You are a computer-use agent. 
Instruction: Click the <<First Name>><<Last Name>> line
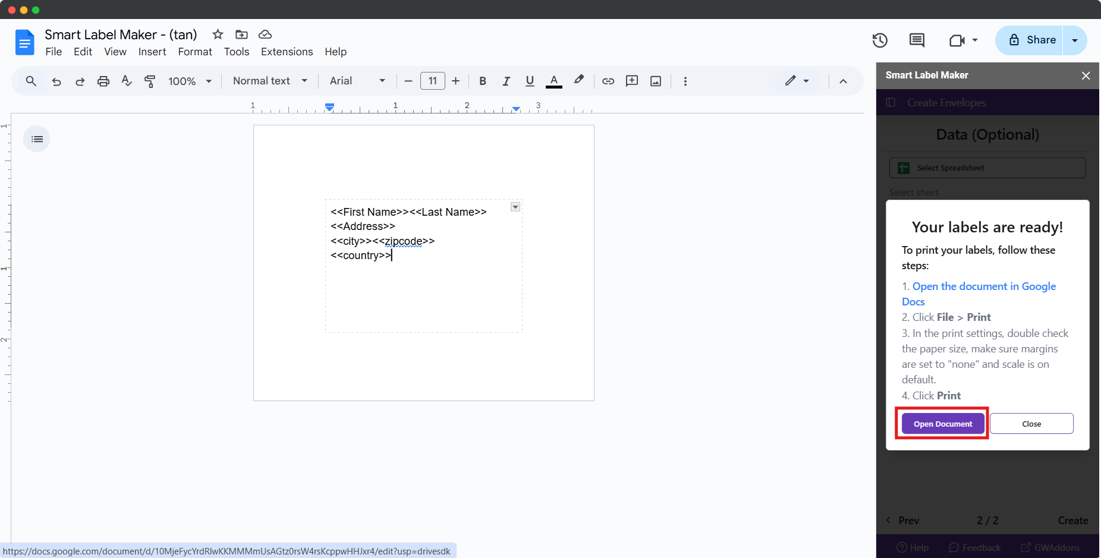(408, 212)
